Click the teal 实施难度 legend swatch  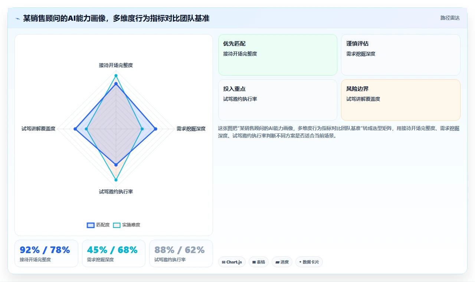[x=117, y=225]
